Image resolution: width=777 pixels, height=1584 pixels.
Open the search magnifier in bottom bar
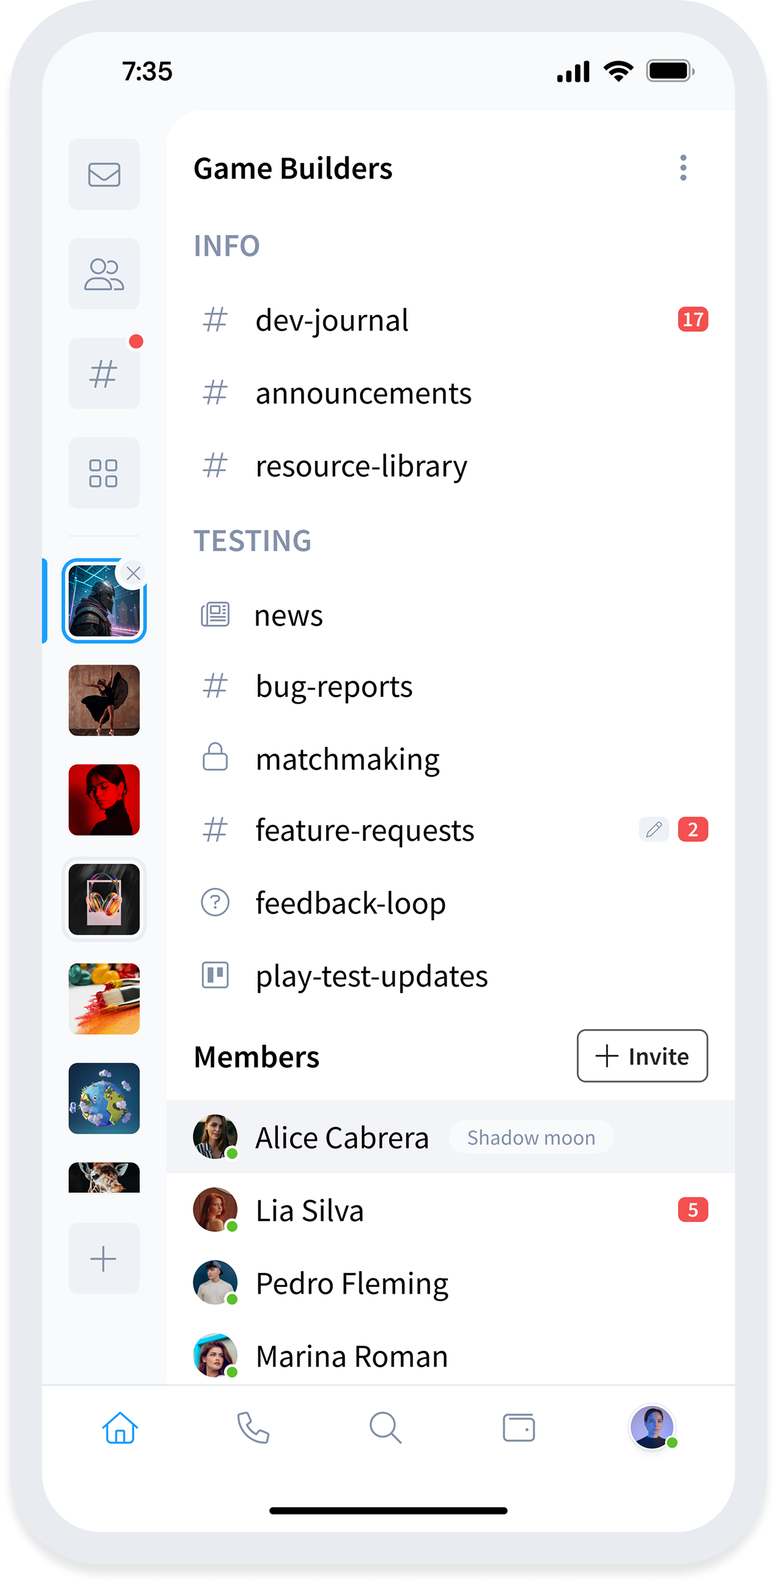pos(386,1427)
